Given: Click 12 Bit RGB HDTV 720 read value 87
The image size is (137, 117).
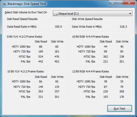Looking at the screenshot, I should click(x=106, y=87).
